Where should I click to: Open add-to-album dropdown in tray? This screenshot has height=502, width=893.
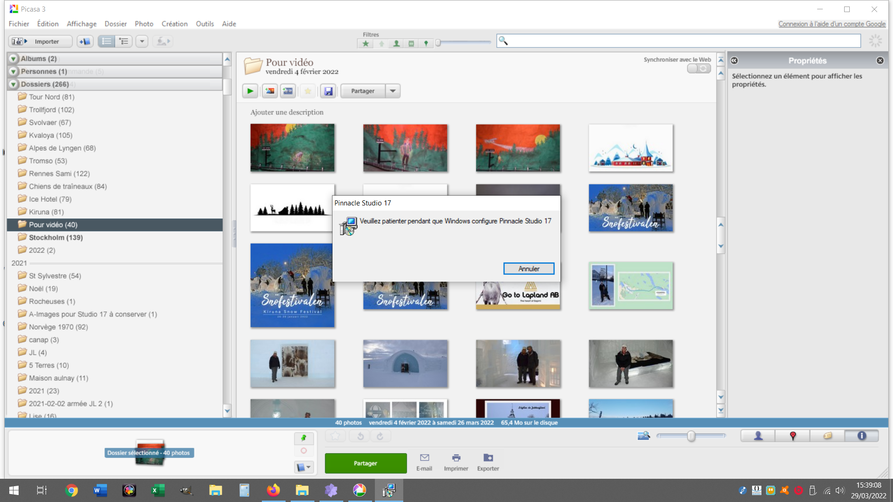click(x=304, y=467)
